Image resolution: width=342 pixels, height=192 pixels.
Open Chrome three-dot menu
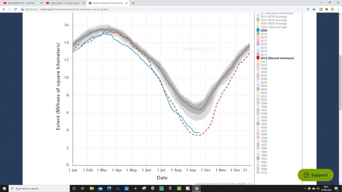[338, 9]
